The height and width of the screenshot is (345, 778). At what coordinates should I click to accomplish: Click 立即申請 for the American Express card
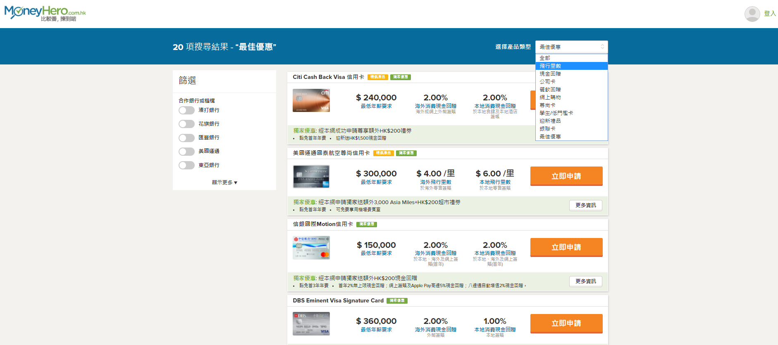(x=566, y=176)
